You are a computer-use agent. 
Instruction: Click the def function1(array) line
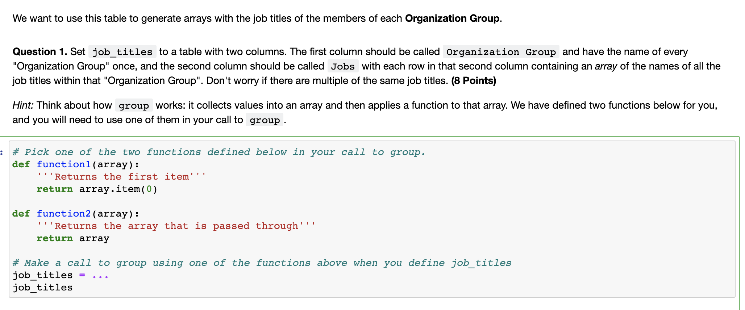pos(75,164)
